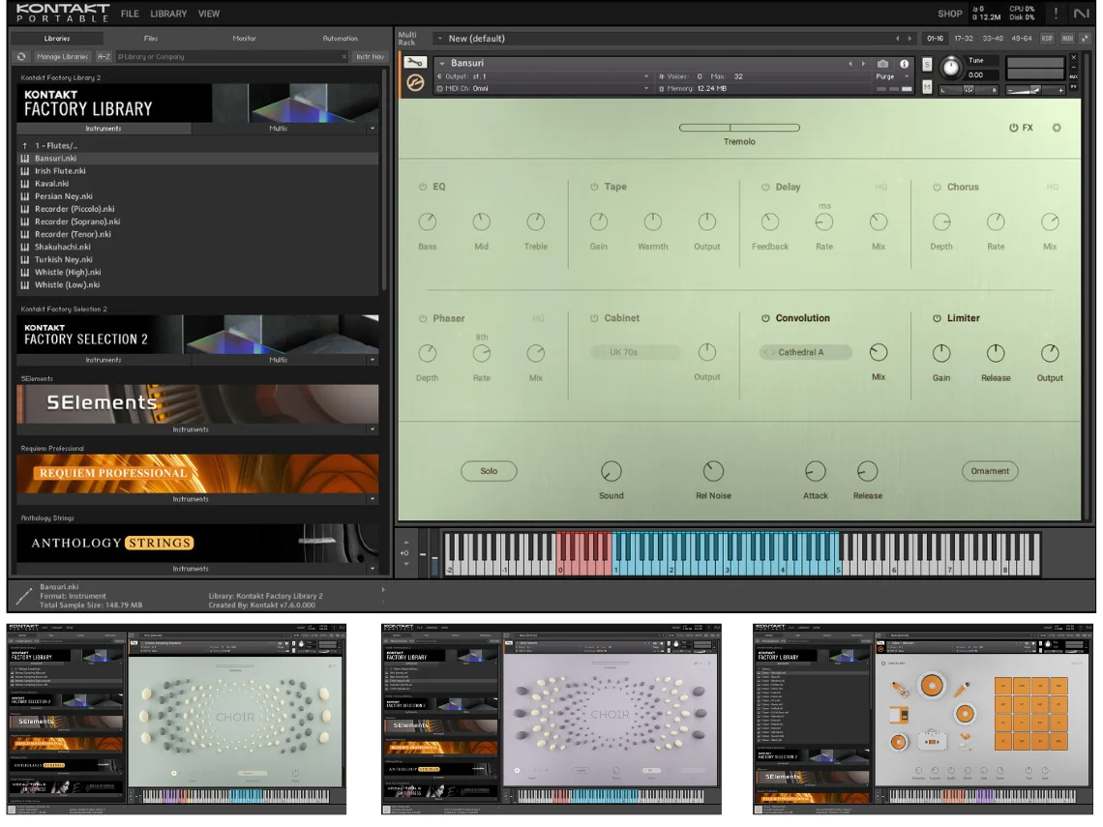Expand the Purge dropdown menu
The height and width of the screenshot is (827, 1103).
click(889, 76)
